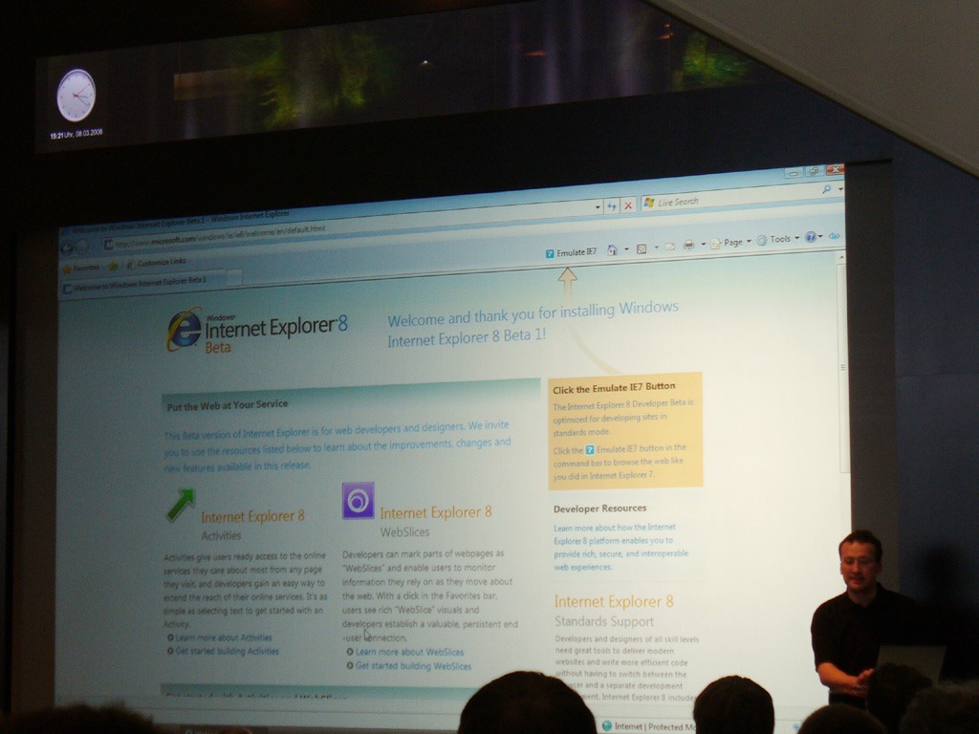Open the Home page icon

tap(612, 250)
